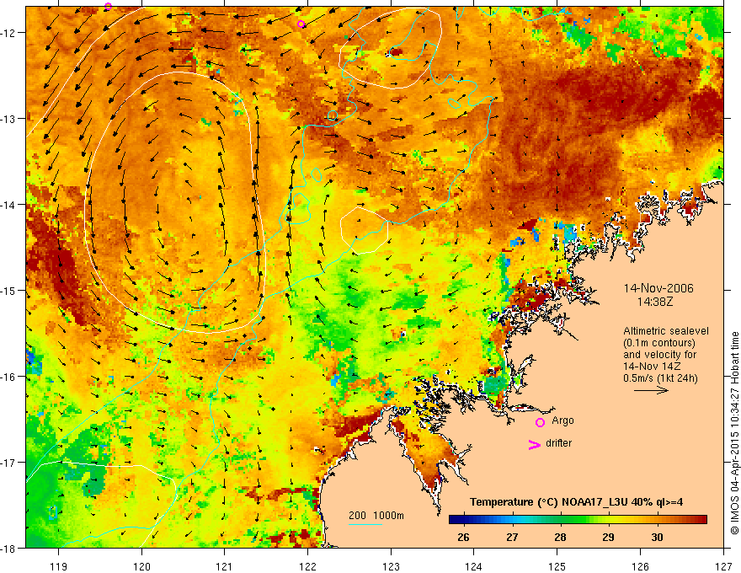
Task: Click the 'Argo' legend label
Action: tap(562, 420)
